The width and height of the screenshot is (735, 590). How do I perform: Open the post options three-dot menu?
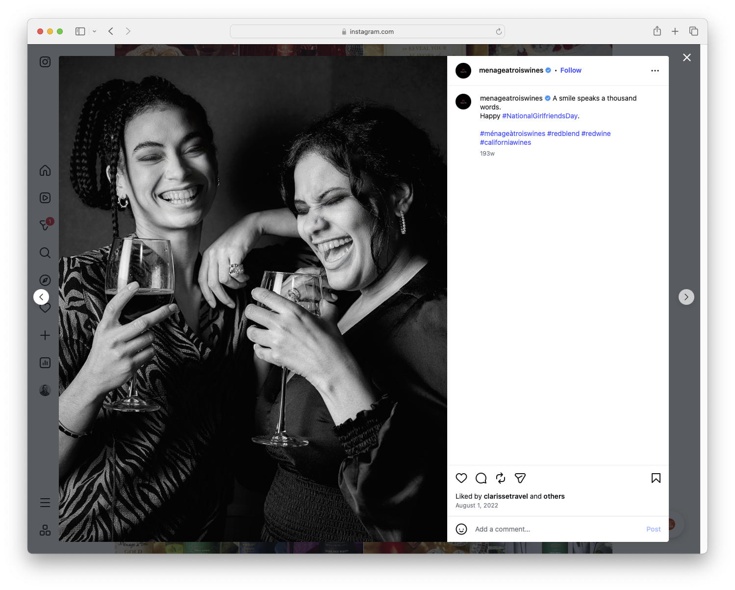pyautogui.click(x=655, y=70)
